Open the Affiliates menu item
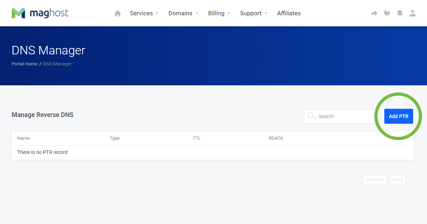Image resolution: width=427 pixels, height=224 pixels. click(289, 13)
